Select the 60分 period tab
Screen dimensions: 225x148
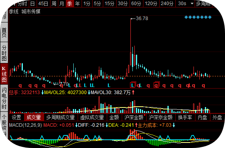pos(136,4)
